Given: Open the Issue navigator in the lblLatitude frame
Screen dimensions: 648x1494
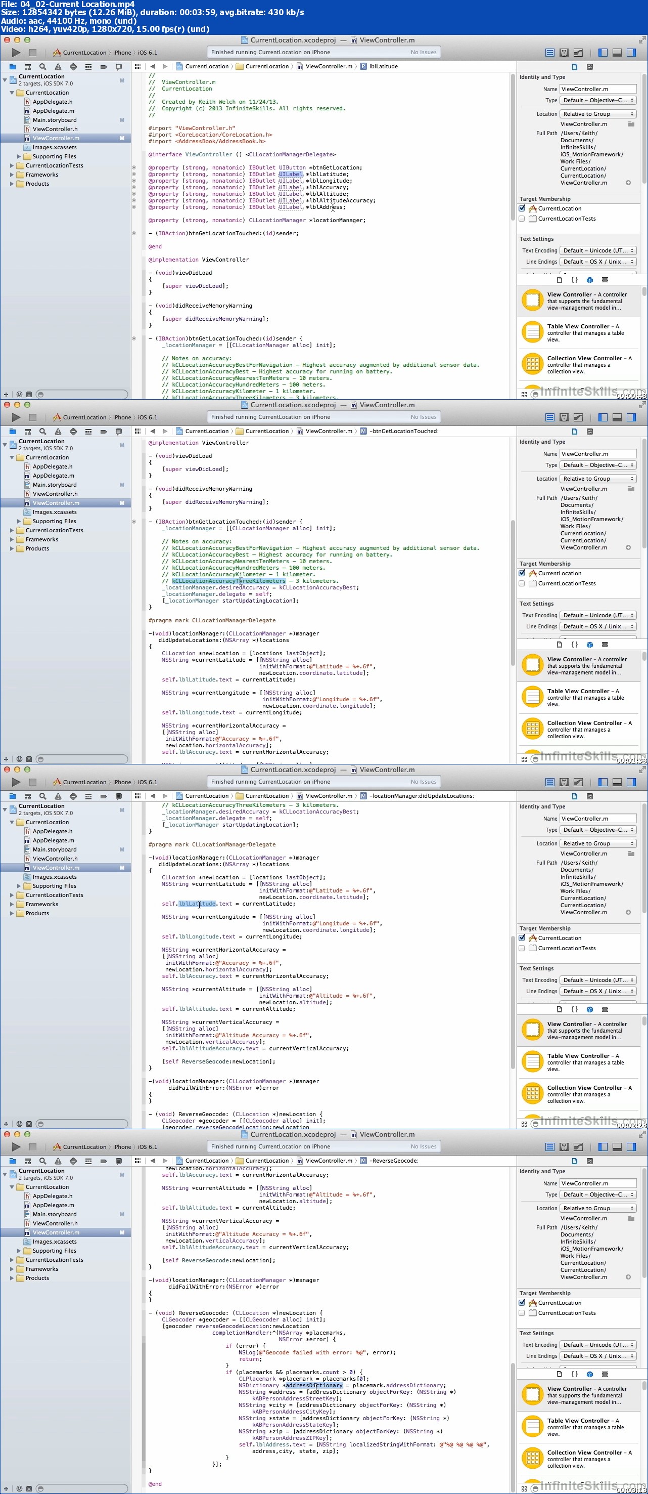Looking at the screenshot, I should coord(58,67).
